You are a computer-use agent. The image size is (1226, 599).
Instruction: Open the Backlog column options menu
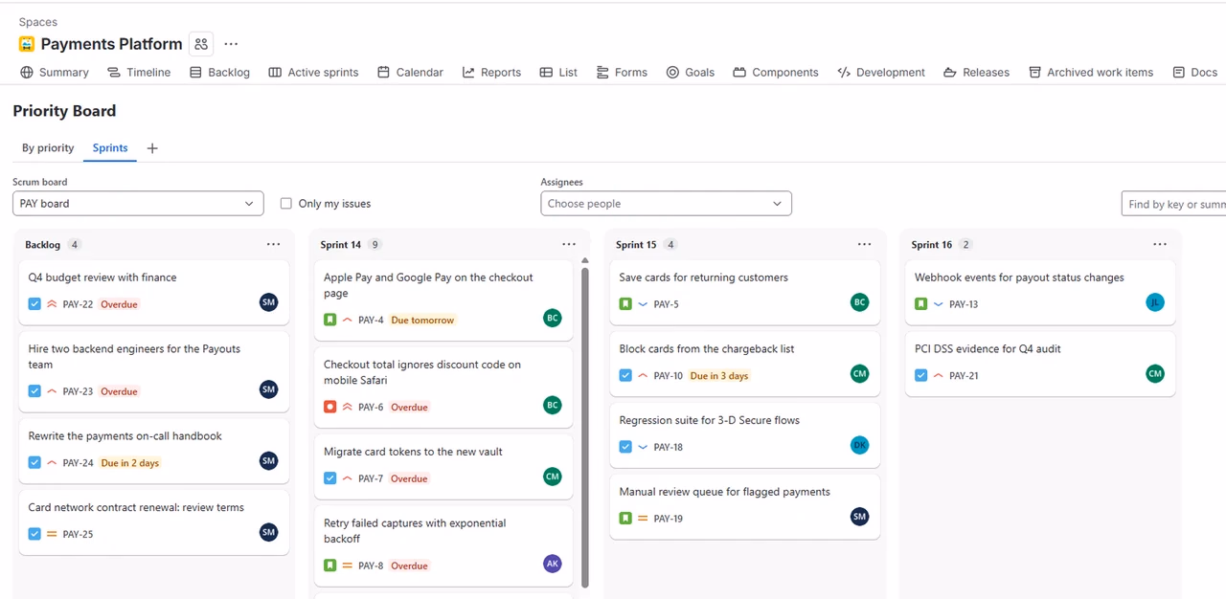click(274, 244)
